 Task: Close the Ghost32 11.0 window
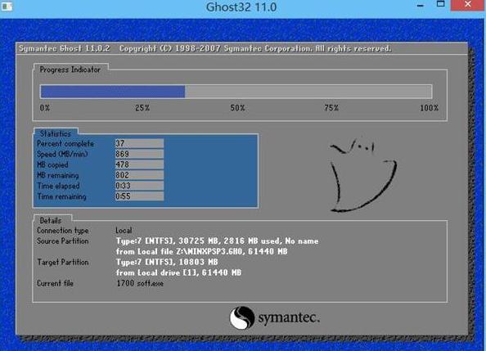pyautogui.click(x=468, y=5)
